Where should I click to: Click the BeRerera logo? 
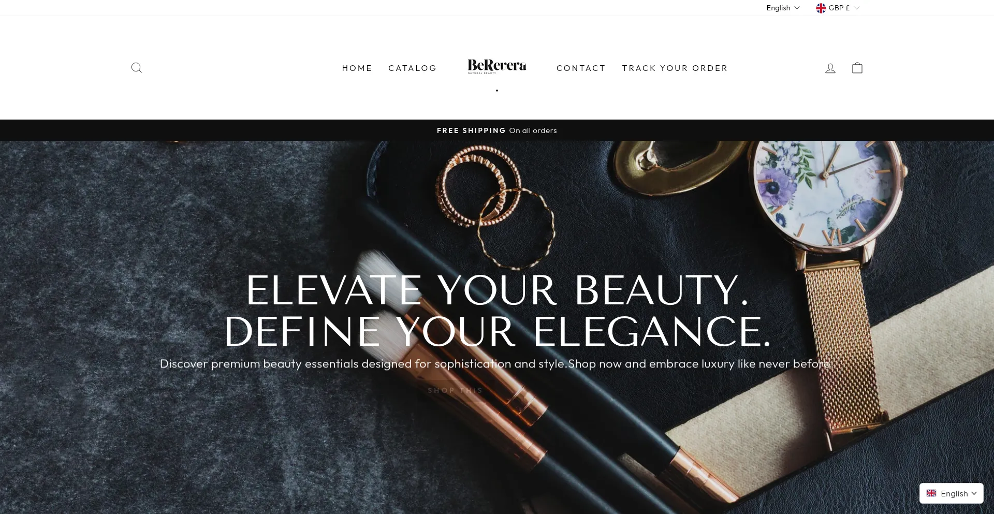click(x=497, y=66)
